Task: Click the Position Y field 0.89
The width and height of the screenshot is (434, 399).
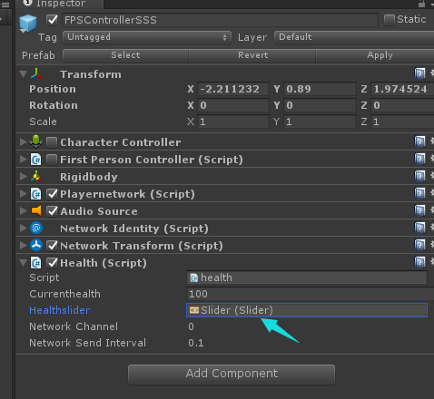Action: pos(320,89)
